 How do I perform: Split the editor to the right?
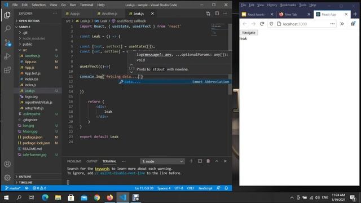(217, 14)
